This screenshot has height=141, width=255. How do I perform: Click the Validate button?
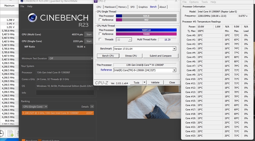pos(155,82)
